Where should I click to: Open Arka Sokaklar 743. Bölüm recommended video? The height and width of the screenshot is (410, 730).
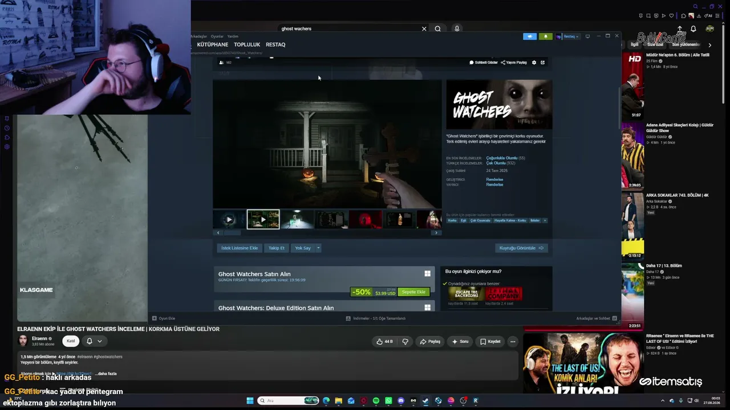pyautogui.click(x=677, y=195)
